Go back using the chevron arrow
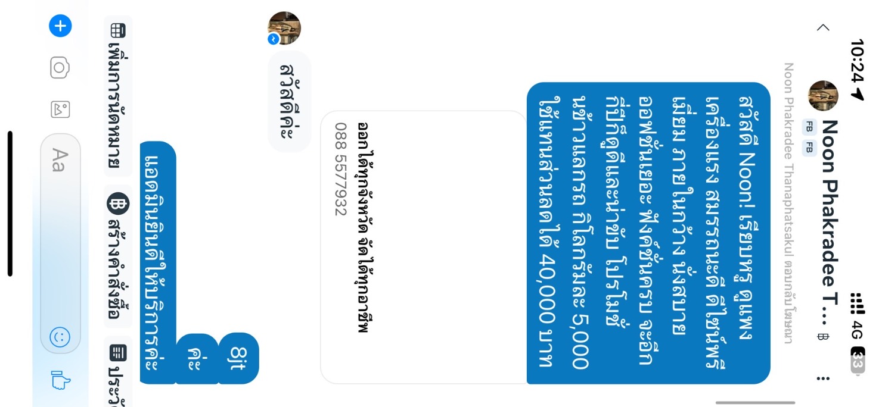Image resolution: width=882 pixels, height=407 pixels. (x=823, y=27)
